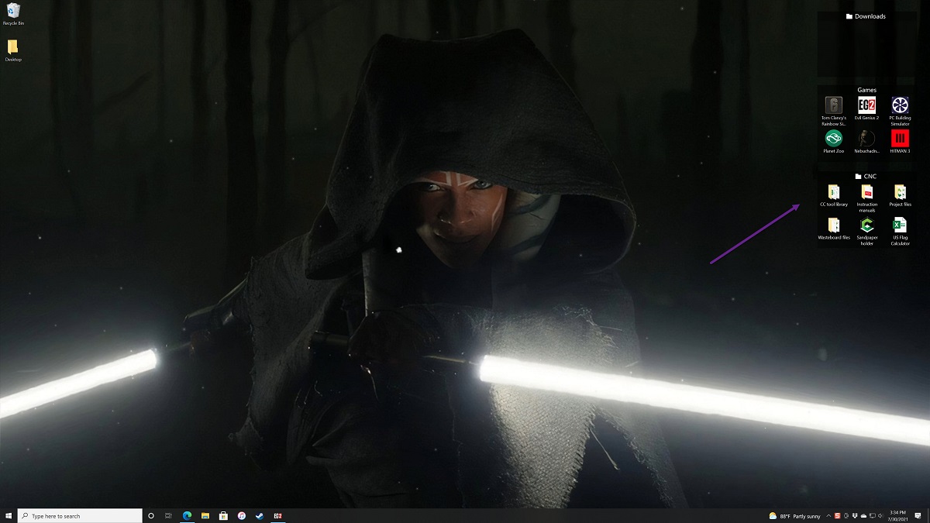Open the Windows Start menu
Viewport: 930px width, 523px height.
tap(9, 515)
